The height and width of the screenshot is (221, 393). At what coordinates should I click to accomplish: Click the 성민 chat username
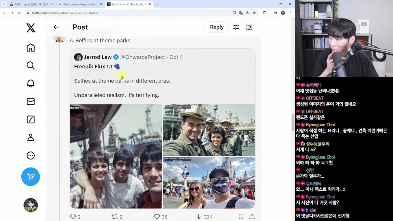pos(310,170)
